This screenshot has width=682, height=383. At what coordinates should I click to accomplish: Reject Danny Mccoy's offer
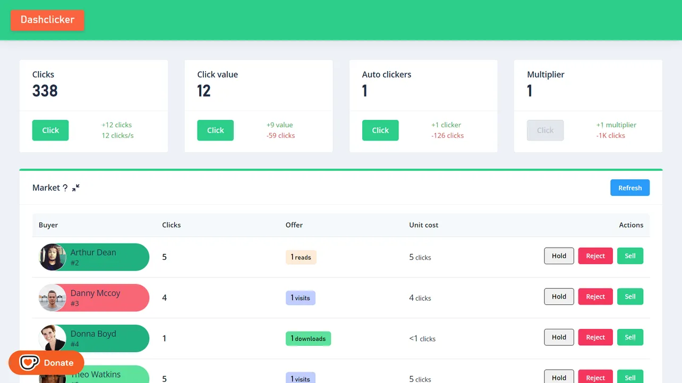(x=595, y=297)
